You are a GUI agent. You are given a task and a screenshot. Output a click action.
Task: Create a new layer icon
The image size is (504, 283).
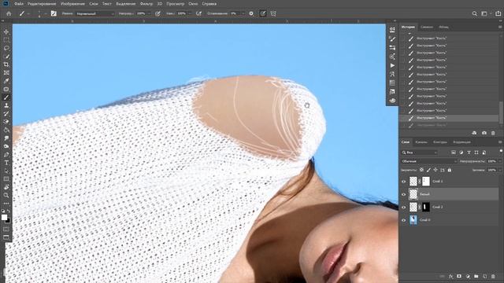tap(485, 276)
